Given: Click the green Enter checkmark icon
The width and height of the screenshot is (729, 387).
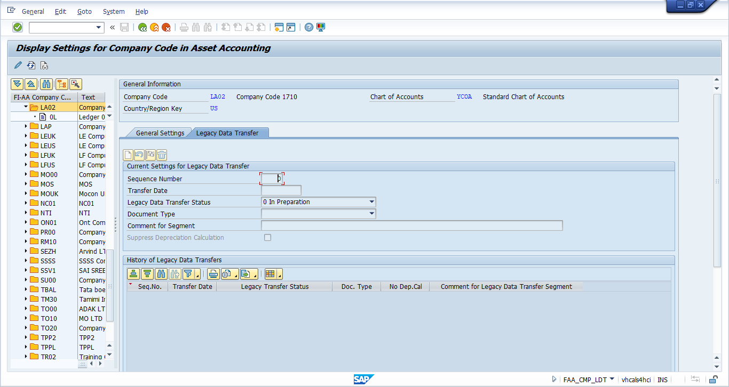Looking at the screenshot, I should coord(18,27).
